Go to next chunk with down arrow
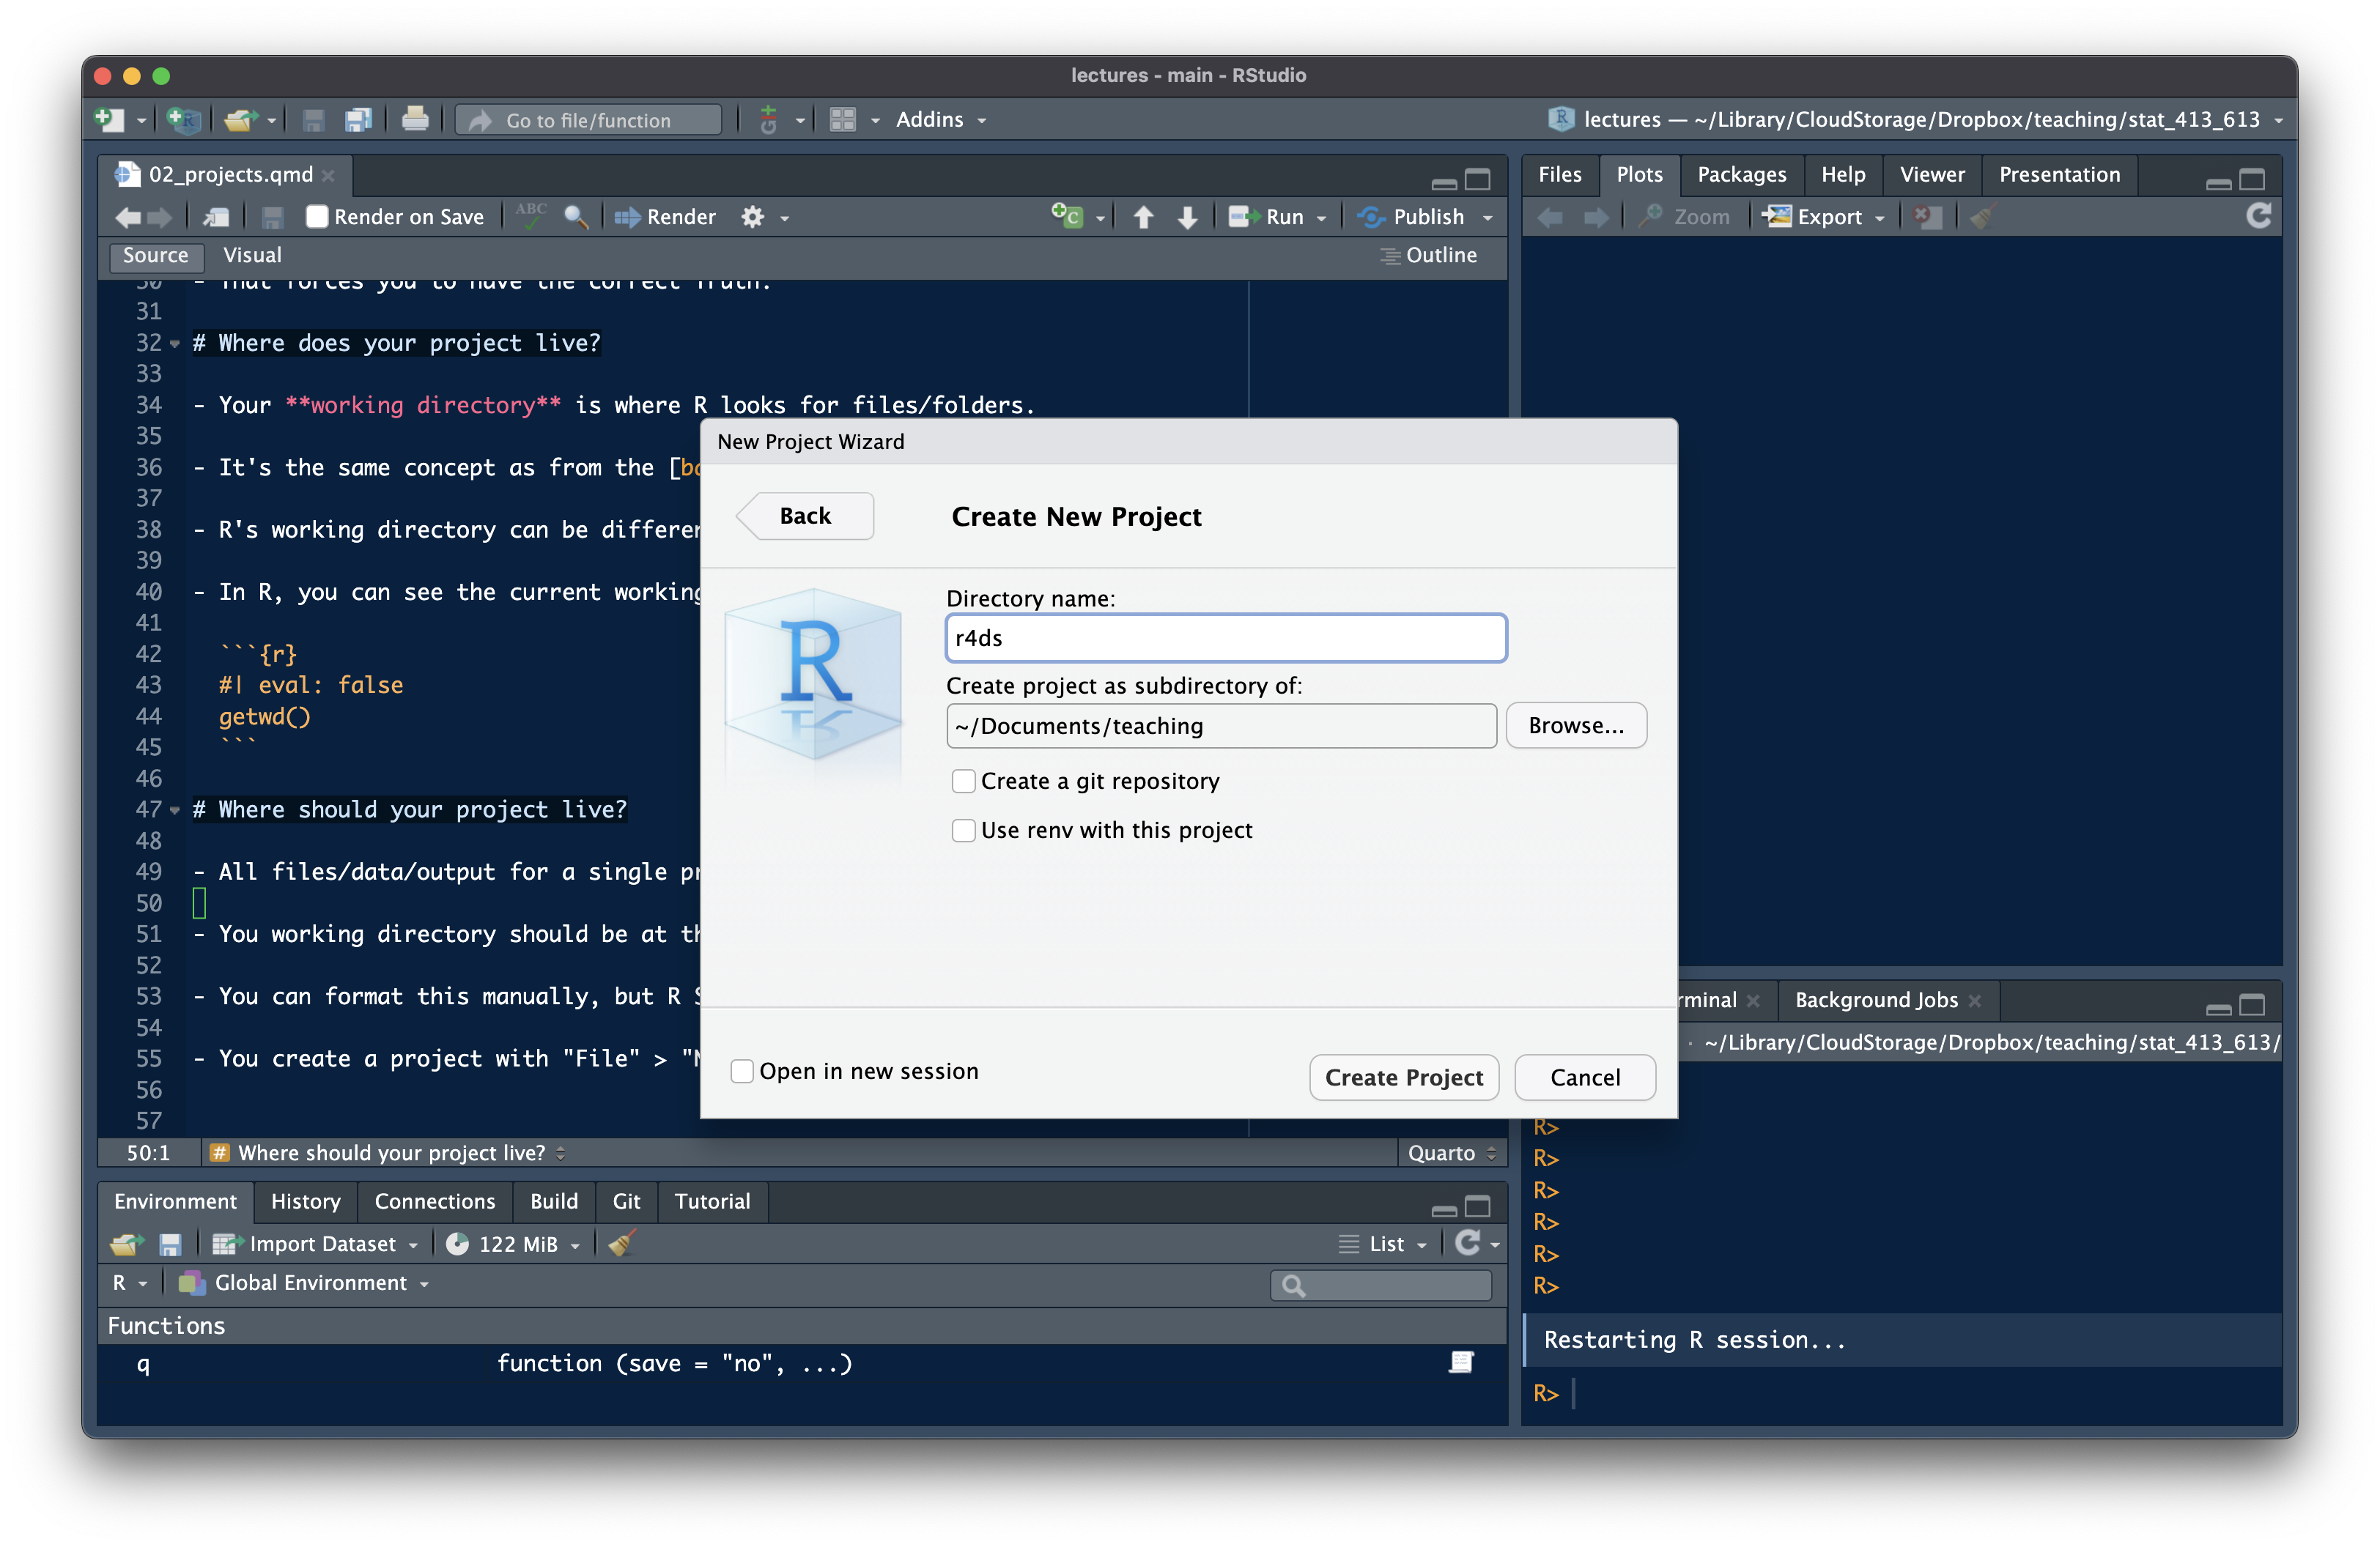This screenshot has width=2380, height=1547. coord(1187,217)
